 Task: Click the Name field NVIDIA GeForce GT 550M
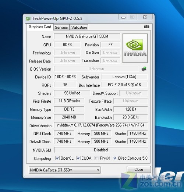coord(87,36)
